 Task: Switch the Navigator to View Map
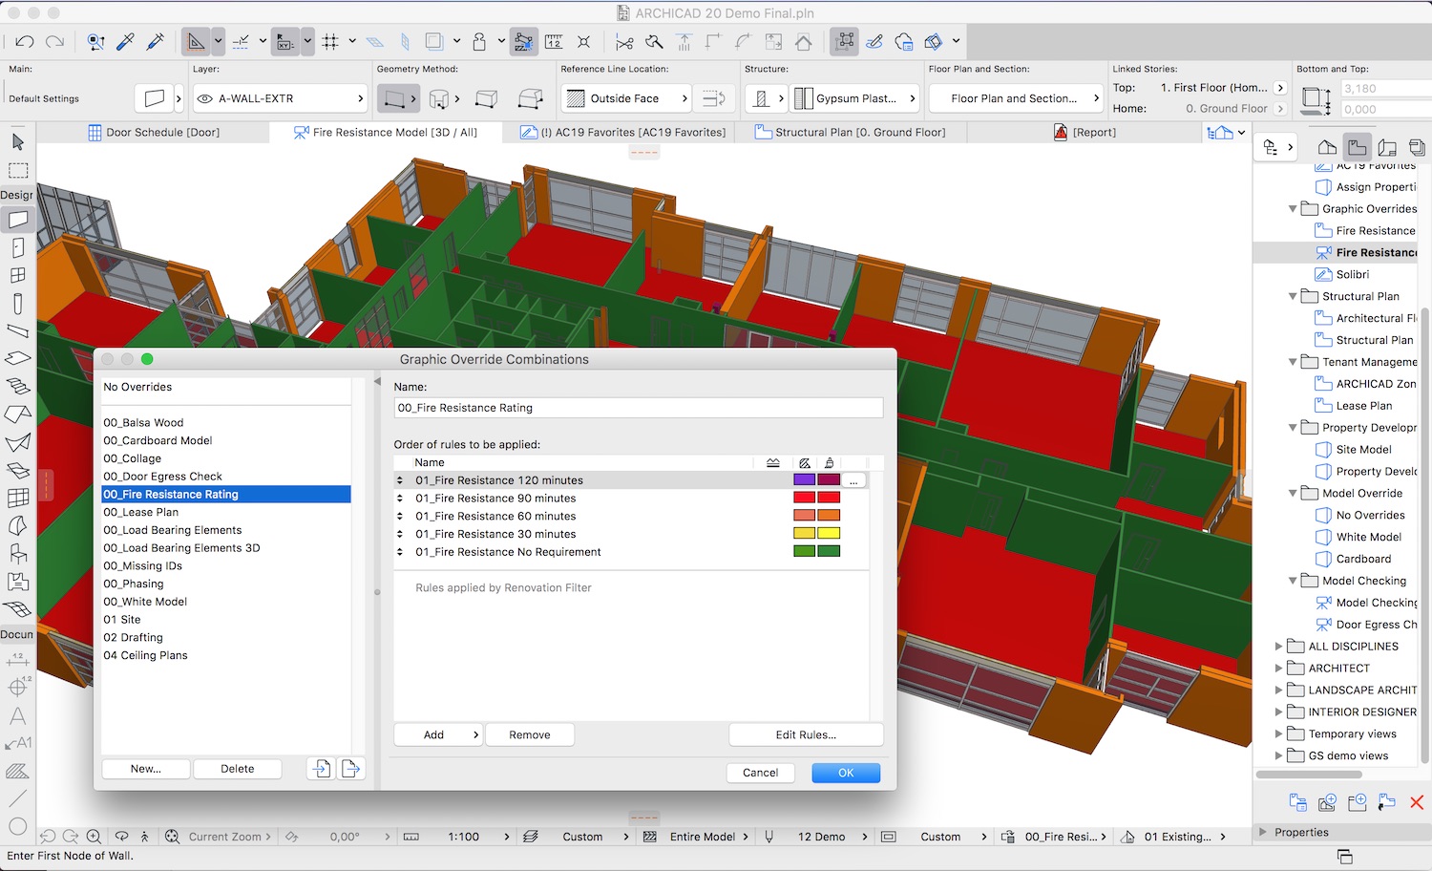pos(1357,147)
